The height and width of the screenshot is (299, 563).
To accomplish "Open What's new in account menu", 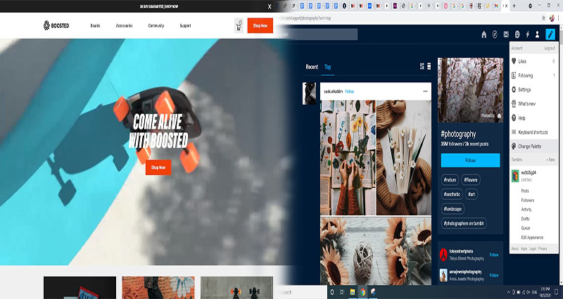I will coord(534,103).
